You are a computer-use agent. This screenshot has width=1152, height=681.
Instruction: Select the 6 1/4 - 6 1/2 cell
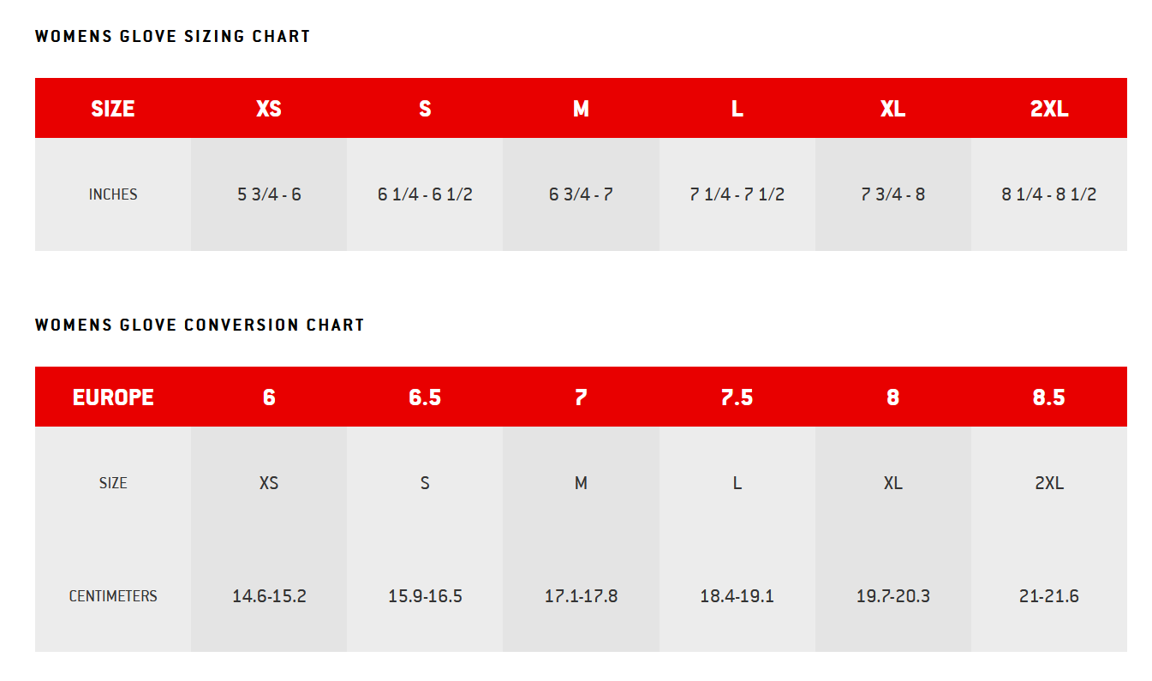425,194
